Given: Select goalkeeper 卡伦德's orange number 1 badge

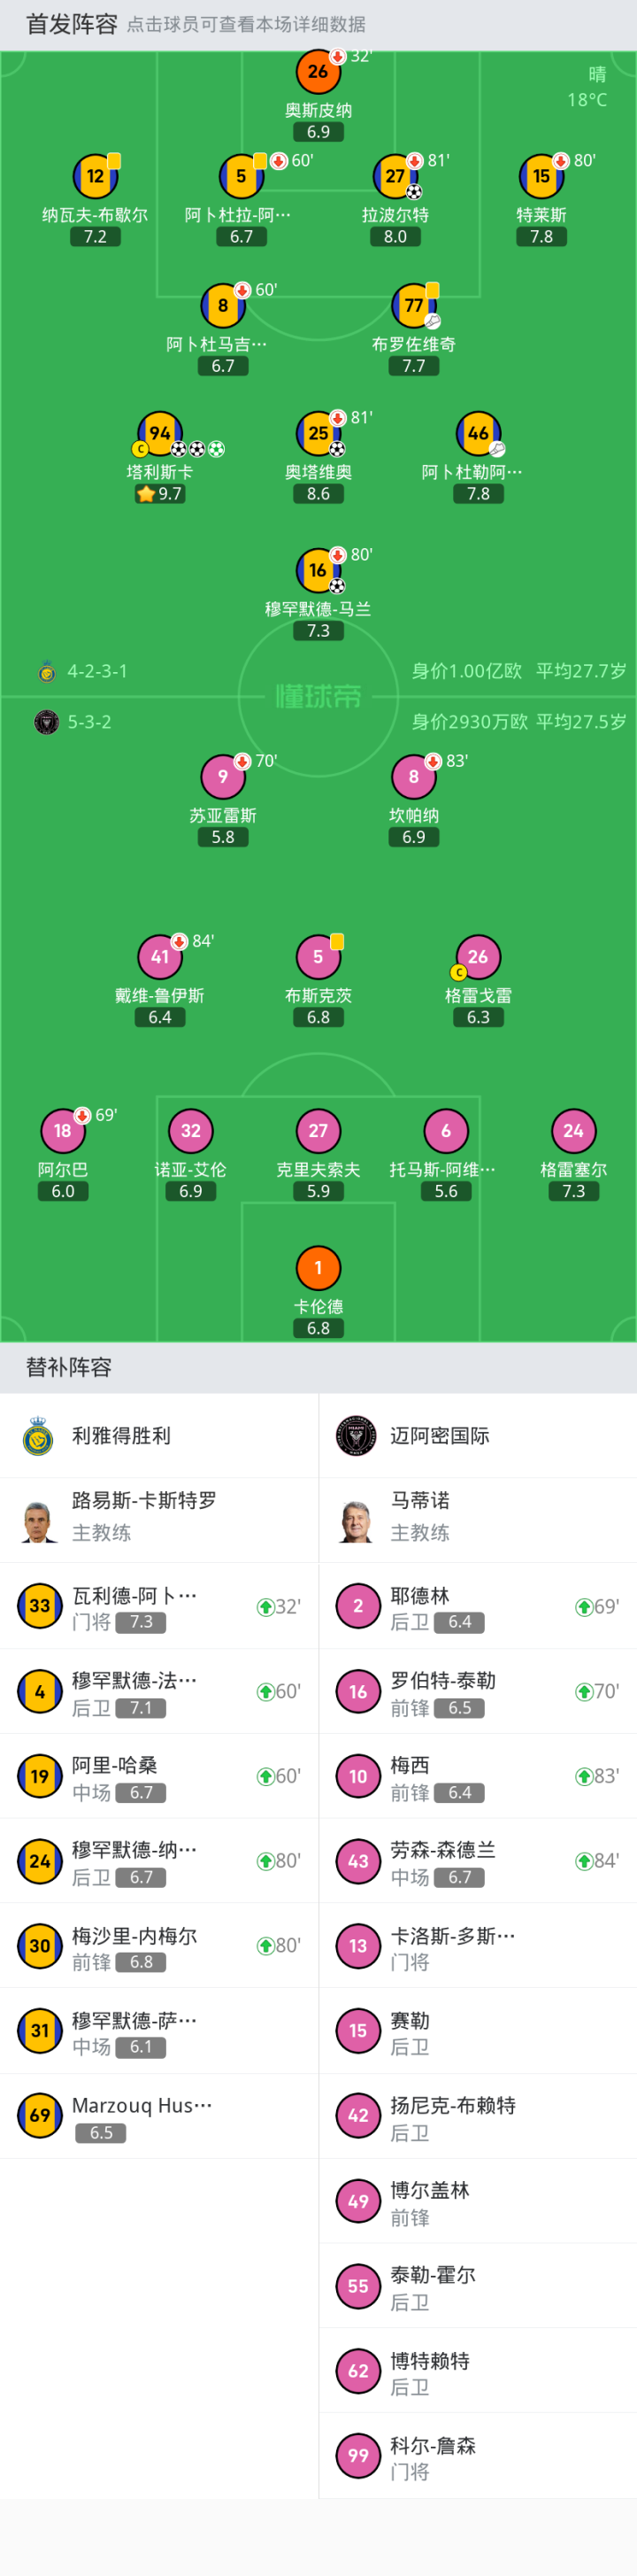Looking at the screenshot, I should [318, 1268].
